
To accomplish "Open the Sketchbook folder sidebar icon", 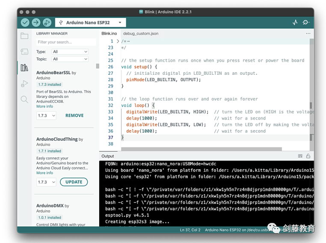I will [24, 36].
